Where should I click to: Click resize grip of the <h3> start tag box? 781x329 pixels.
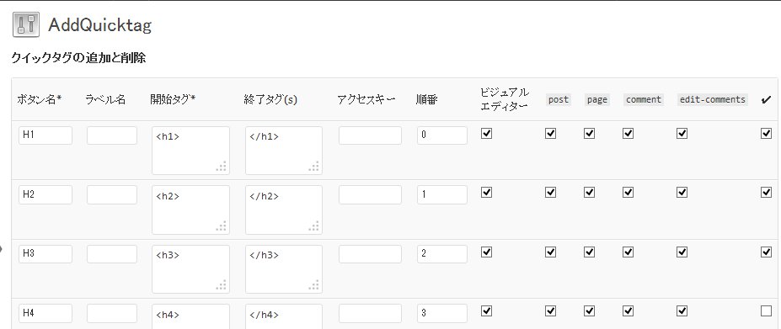(221, 285)
